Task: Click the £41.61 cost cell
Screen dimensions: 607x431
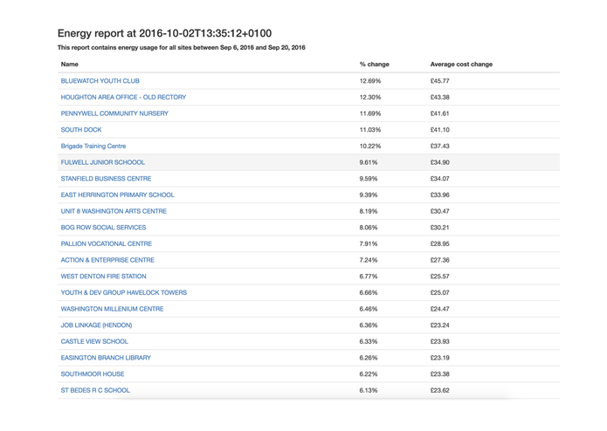Action: coord(439,113)
